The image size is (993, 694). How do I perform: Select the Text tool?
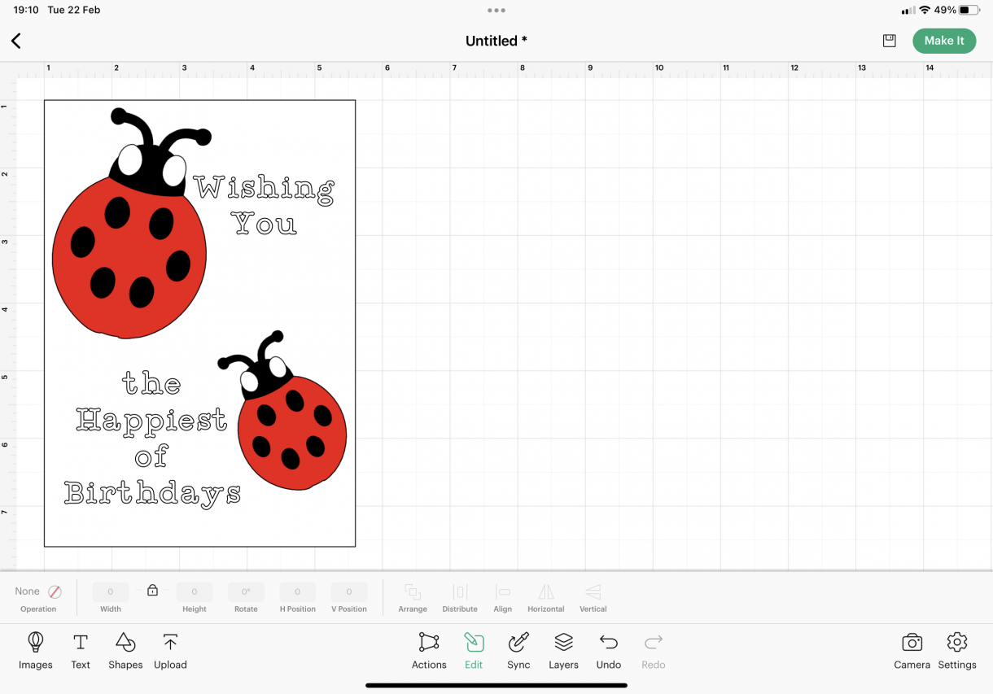click(x=81, y=651)
